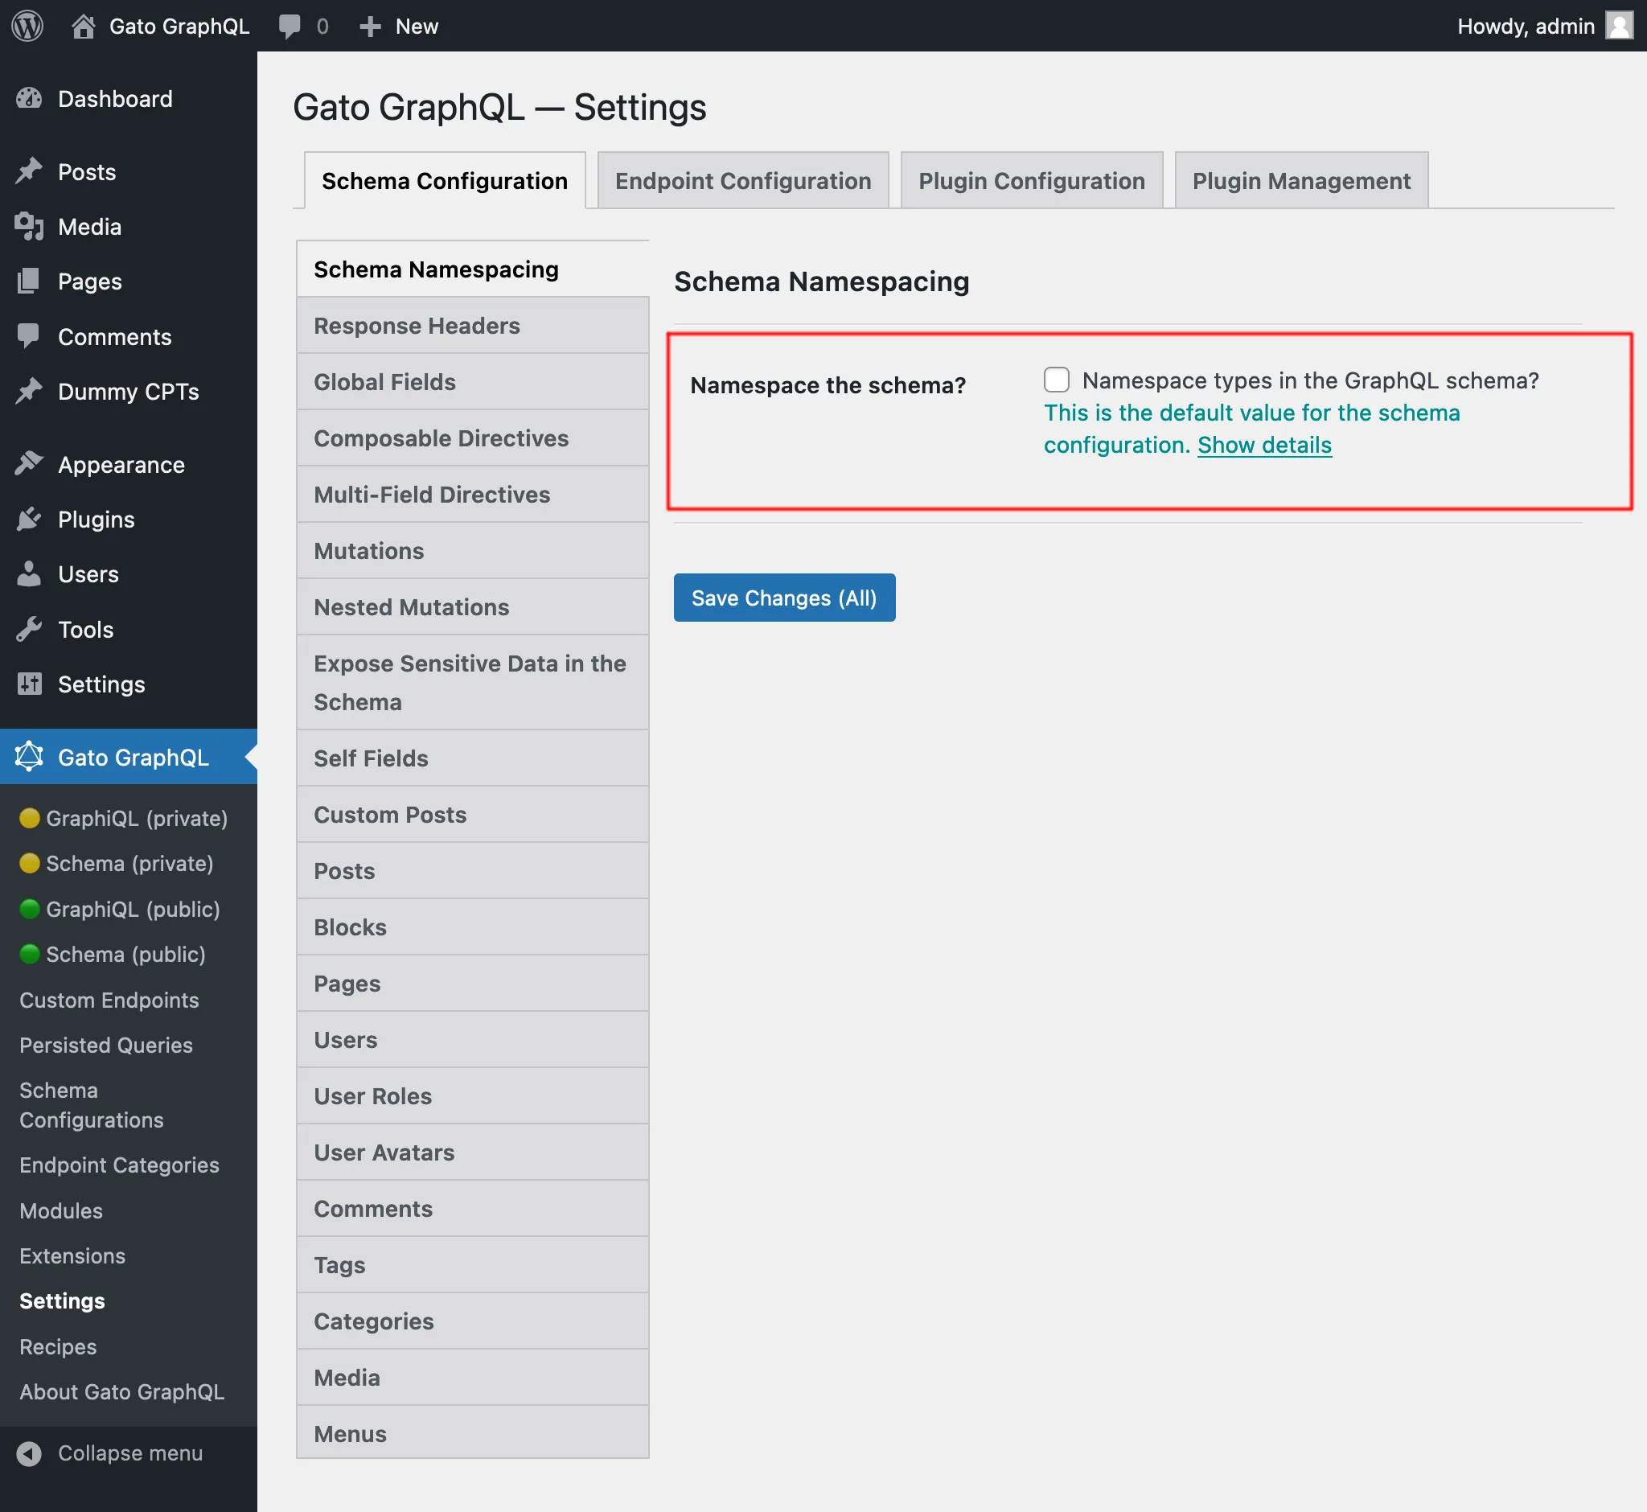Open Extensions submenu item
Screen dimensions: 1647x1512
coord(73,1256)
